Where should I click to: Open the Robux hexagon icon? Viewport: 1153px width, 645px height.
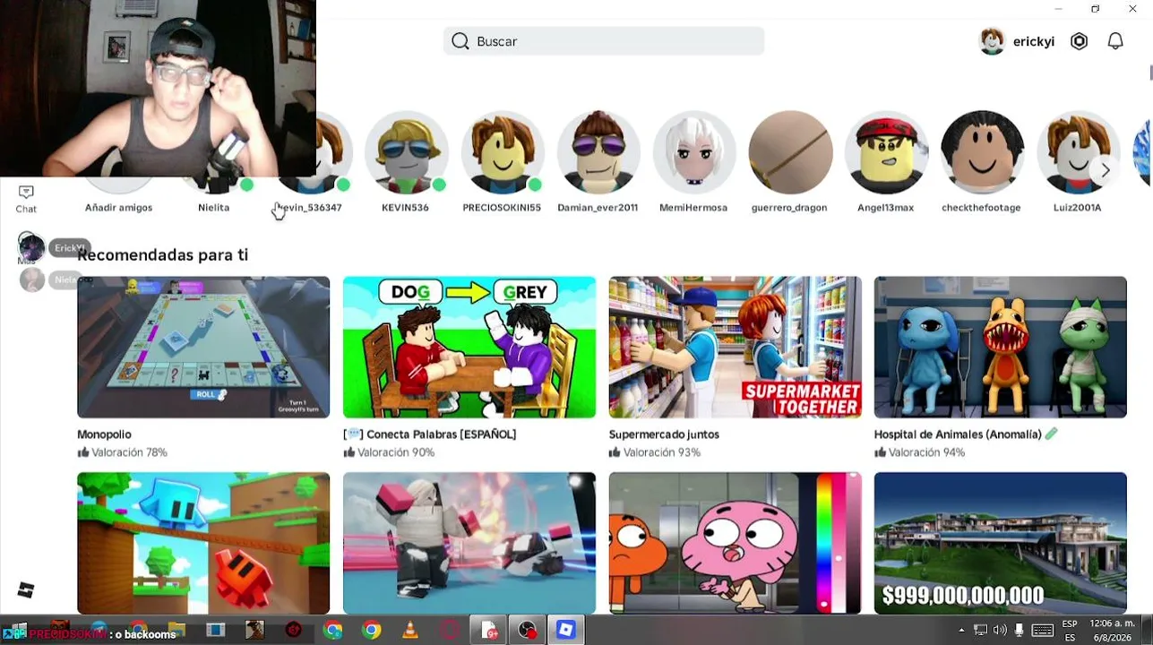point(1079,41)
